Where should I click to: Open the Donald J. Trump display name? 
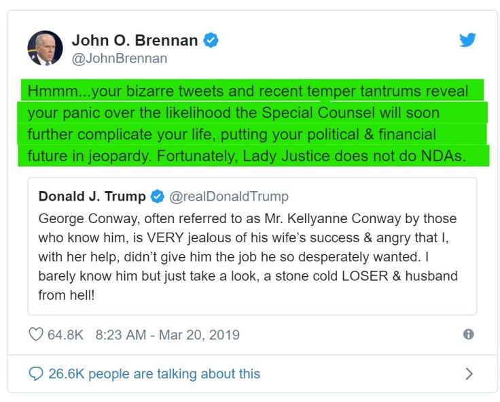(x=92, y=197)
